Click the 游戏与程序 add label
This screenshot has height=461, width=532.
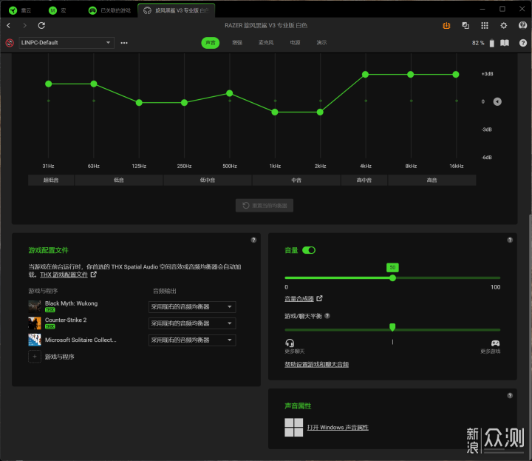coord(60,357)
